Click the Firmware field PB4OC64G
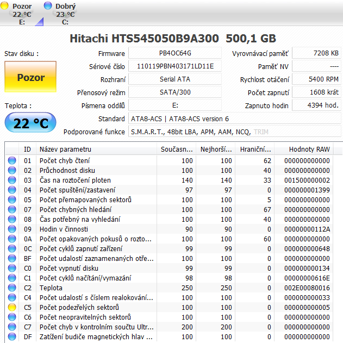Screen dimensions: 343x343 coord(175,53)
